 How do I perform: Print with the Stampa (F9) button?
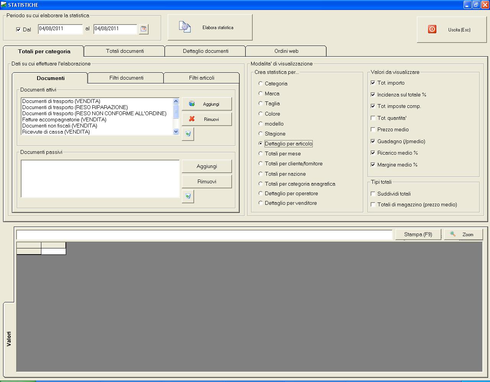[418, 234]
